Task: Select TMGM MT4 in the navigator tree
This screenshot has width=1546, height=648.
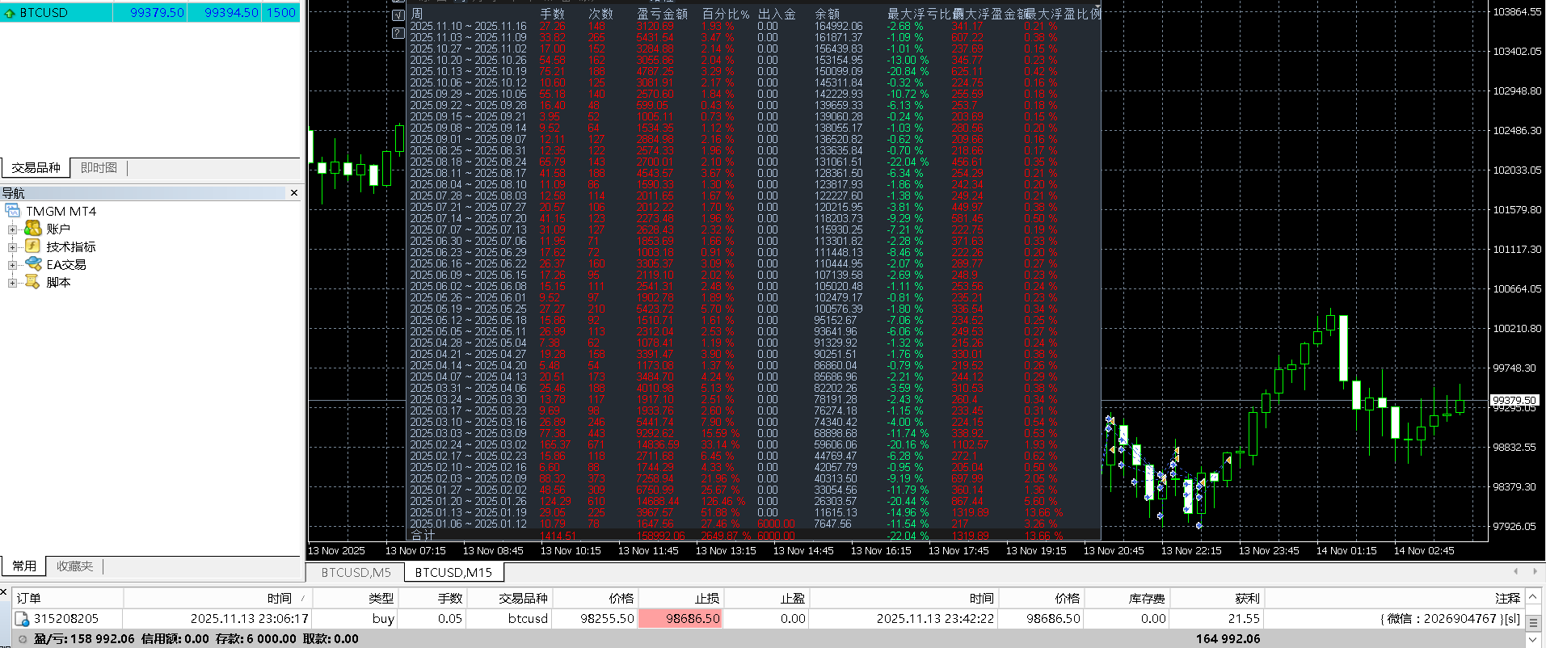Action: tap(61, 211)
